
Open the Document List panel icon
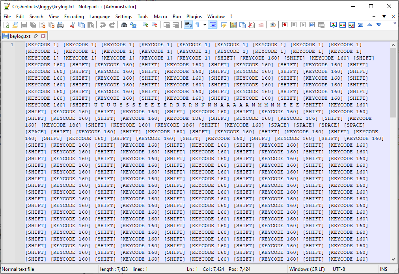242,25
